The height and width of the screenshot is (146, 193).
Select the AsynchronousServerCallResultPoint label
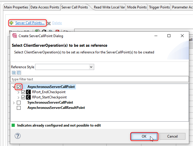[x=56, y=108]
